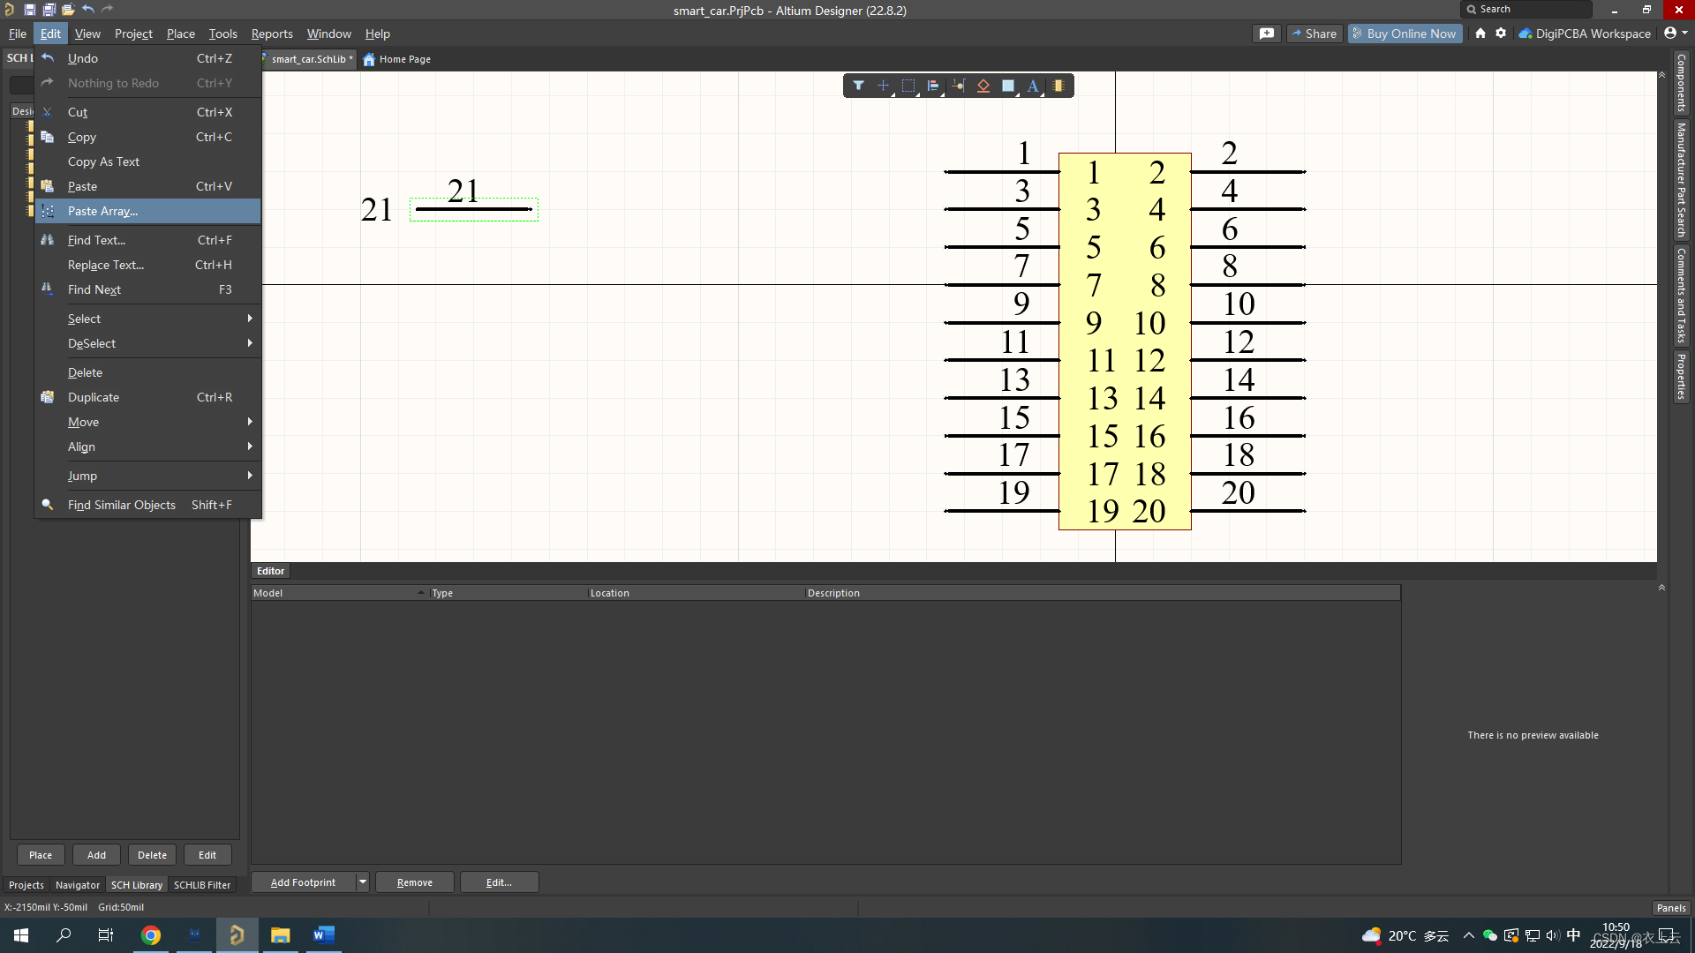The width and height of the screenshot is (1695, 953).
Task: Open Altium settings gear icon
Action: [x=1501, y=34]
